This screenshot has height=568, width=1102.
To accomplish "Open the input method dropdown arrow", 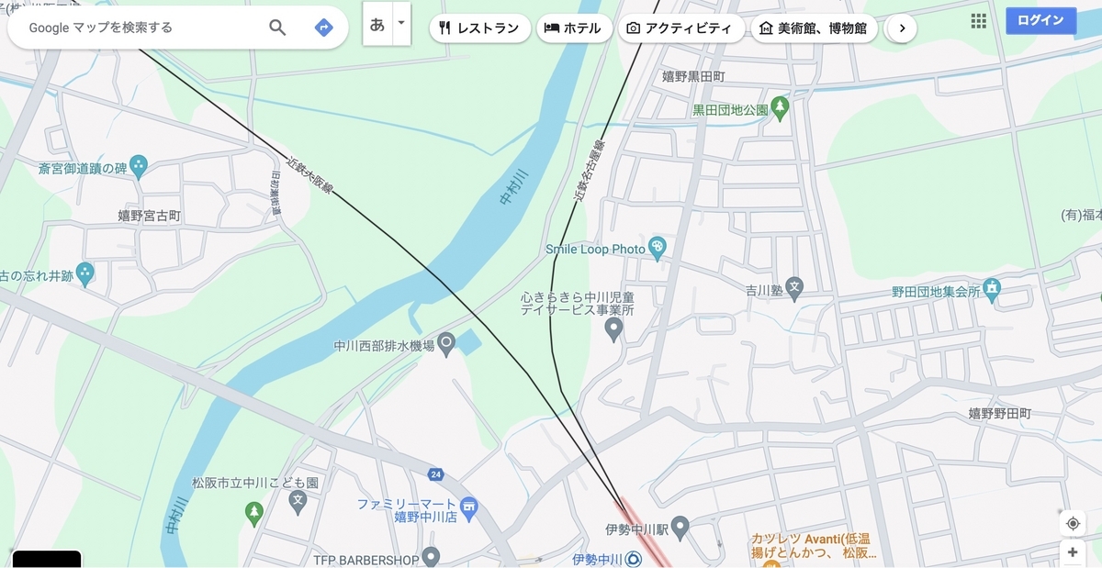I will pos(401,24).
